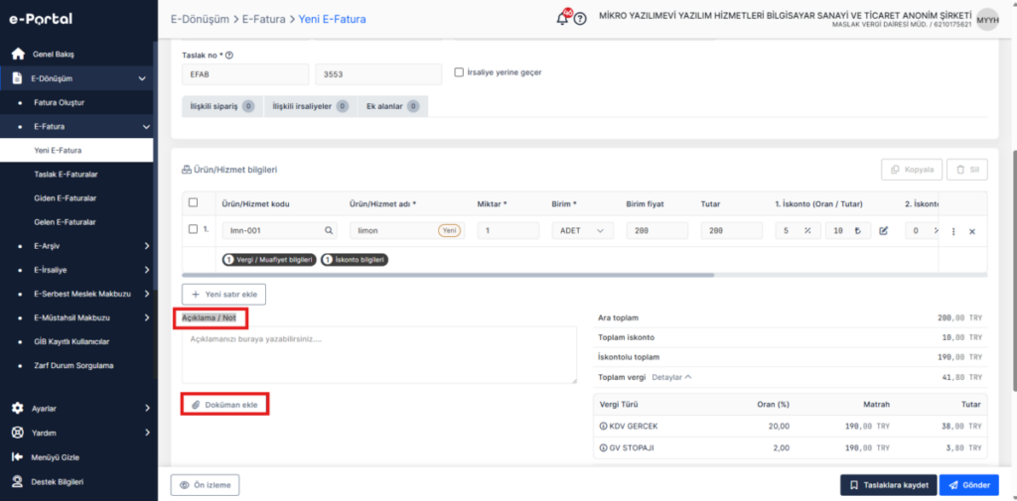
Task: Click the info icon beside KDV GERCEK
Action: click(604, 426)
